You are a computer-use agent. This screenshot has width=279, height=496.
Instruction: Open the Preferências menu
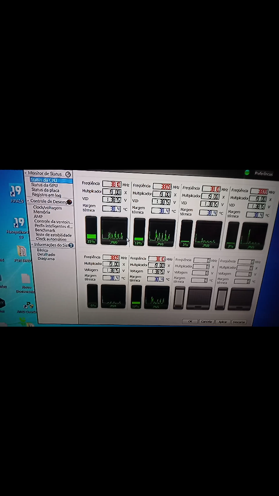(263, 174)
